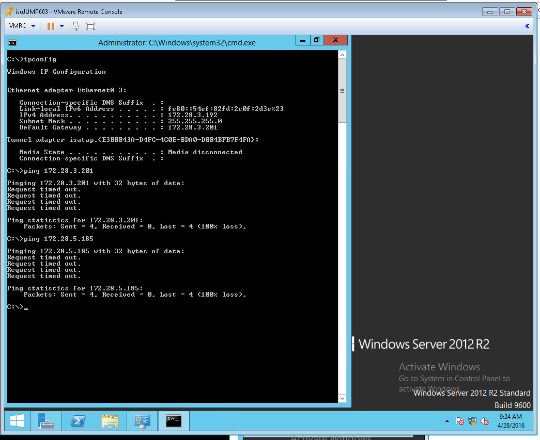Pause the virtual machine
540x440 pixels.
tap(51, 26)
